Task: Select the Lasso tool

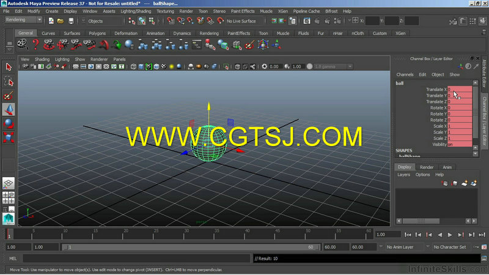Action: (9, 81)
